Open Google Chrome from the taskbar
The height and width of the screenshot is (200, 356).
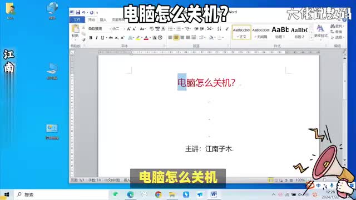[x=158, y=194]
